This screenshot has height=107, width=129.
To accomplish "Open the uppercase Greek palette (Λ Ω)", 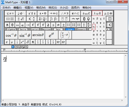I will click(x=108, y=13).
